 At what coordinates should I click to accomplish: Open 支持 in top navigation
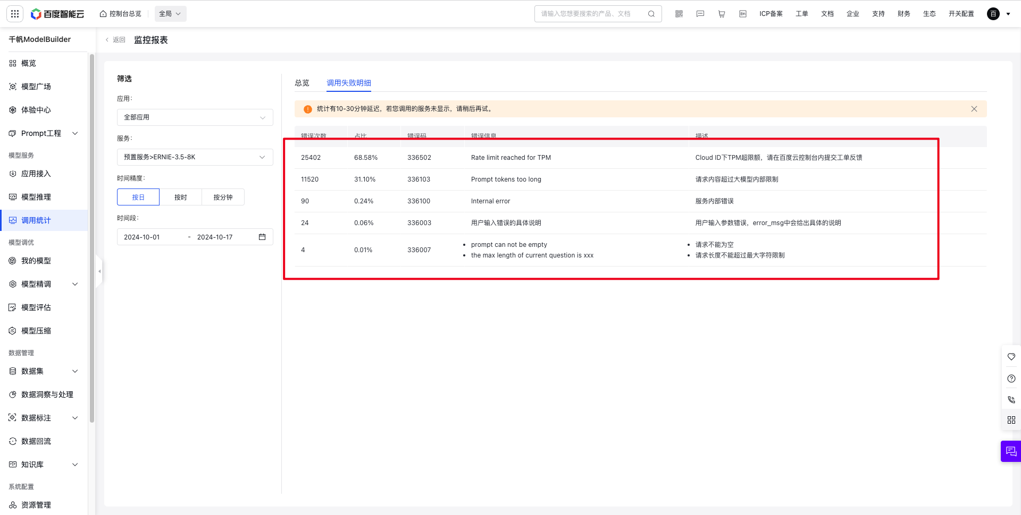coord(878,14)
